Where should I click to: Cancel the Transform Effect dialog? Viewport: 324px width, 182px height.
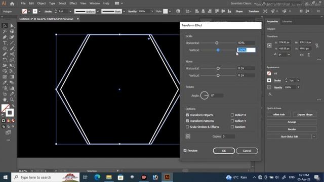pyautogui.click(x=247, y=151)
